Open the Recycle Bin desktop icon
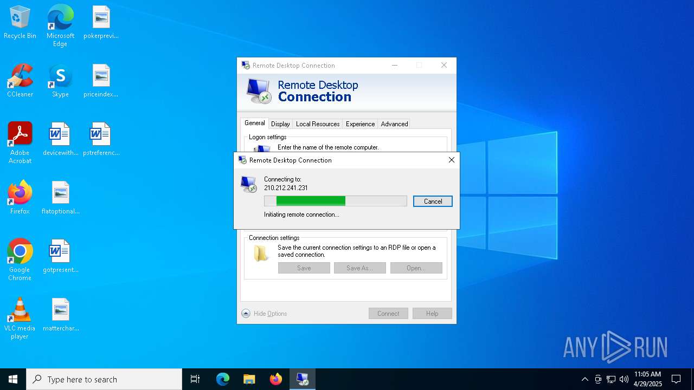The width and height of the screenshot is (694, 390). [20, 23]
